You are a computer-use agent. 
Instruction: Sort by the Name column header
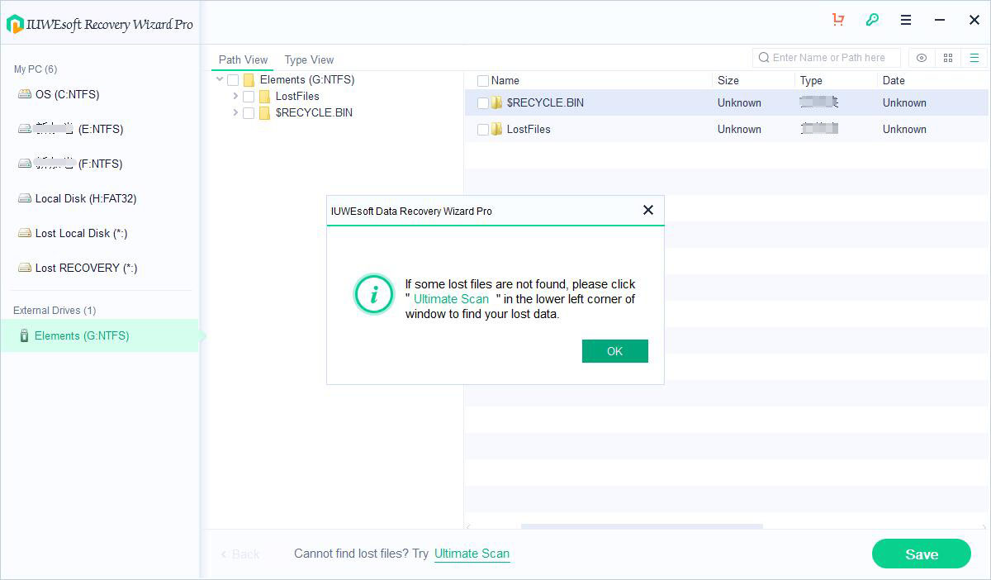click(505, 80)
